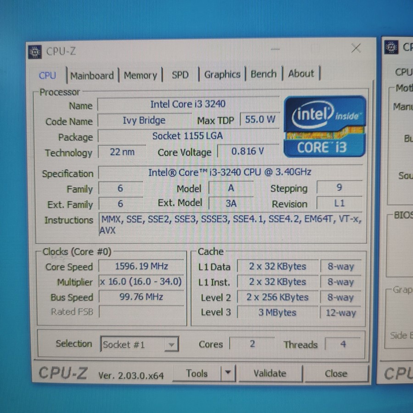This screenshot has height=413, width=413.
Task: Click the Tools button
Action: 197,374
